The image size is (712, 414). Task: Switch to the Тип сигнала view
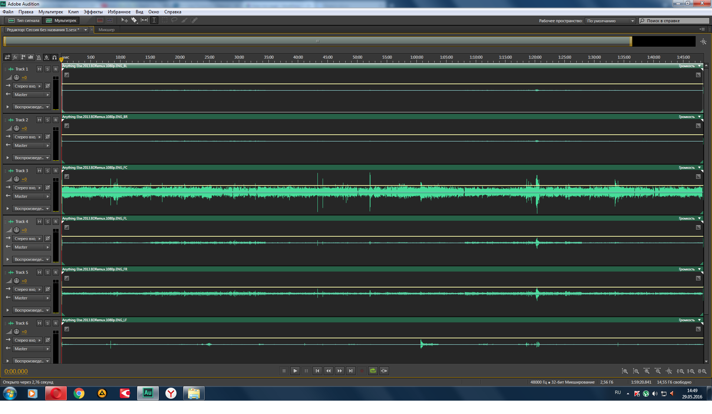coord(24,21)
